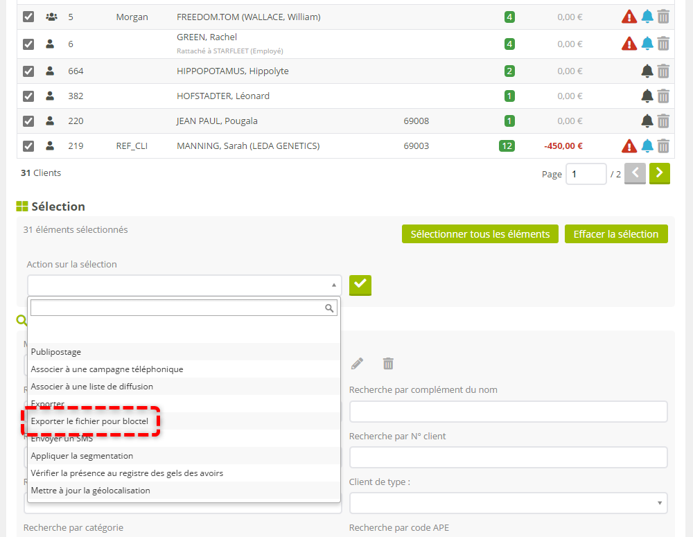Uncheck the checkbox for FREEDOM.TOM row

click(28, 17)
